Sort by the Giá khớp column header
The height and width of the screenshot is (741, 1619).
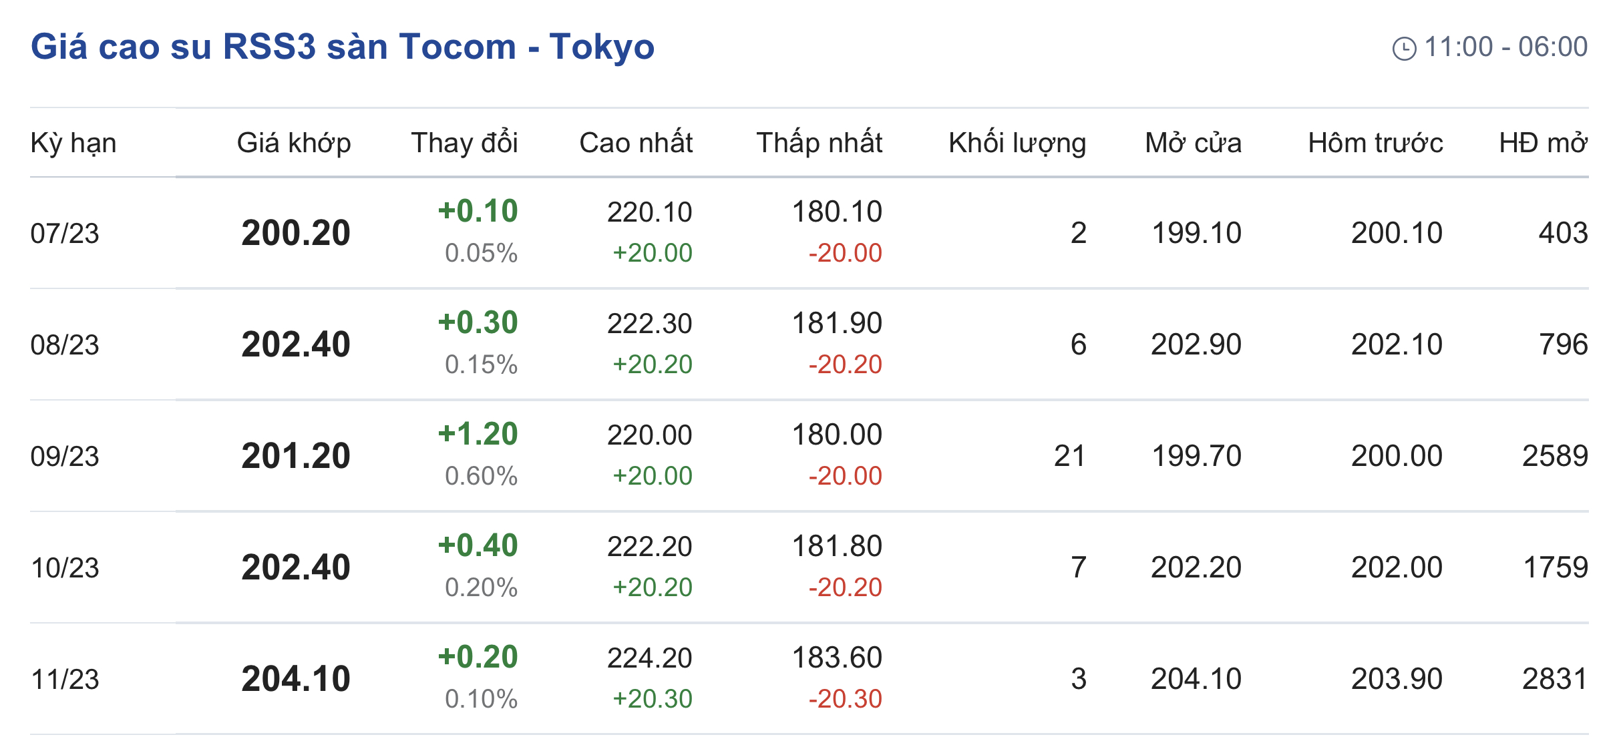(x=294, y=144)
